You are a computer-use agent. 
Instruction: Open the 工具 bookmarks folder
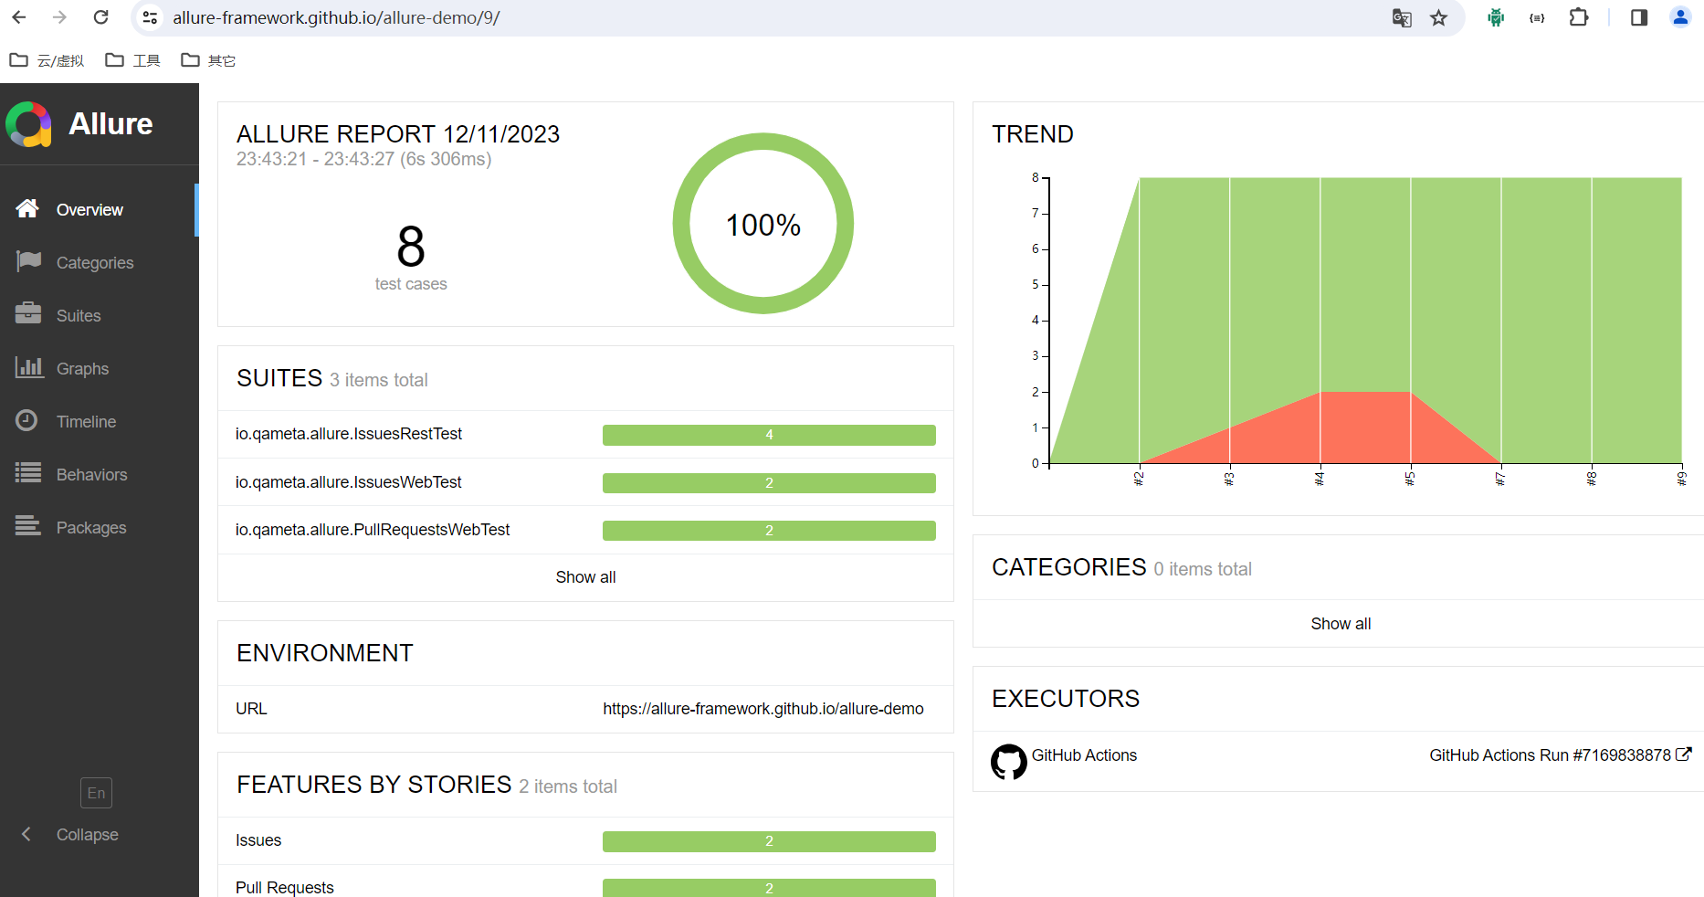point(133,60)
